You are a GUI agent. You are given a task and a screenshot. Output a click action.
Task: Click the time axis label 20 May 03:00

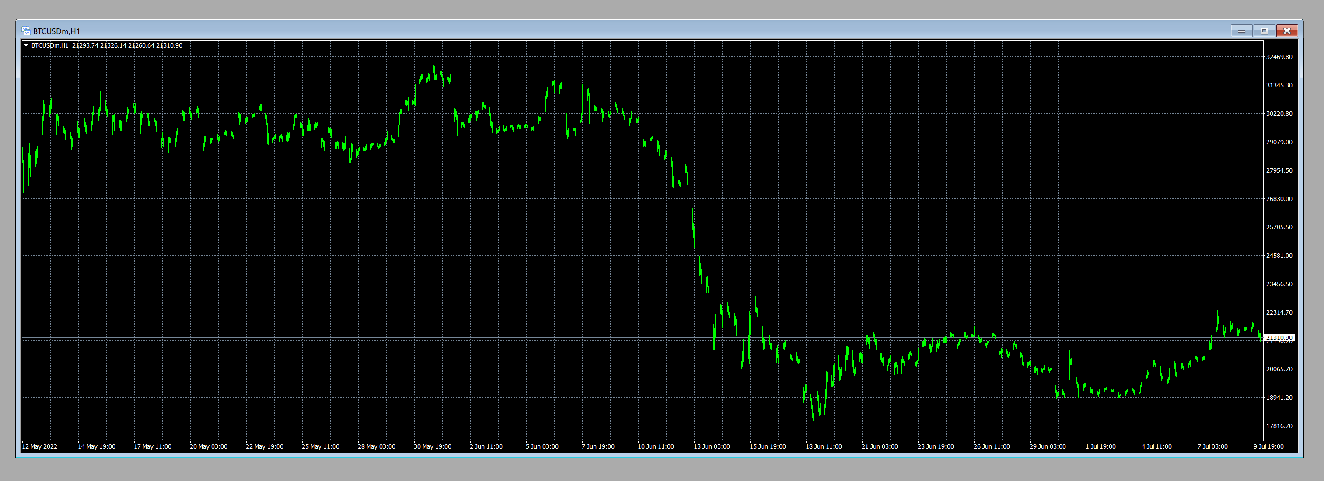pyautogui.click(x=209, y=446)
